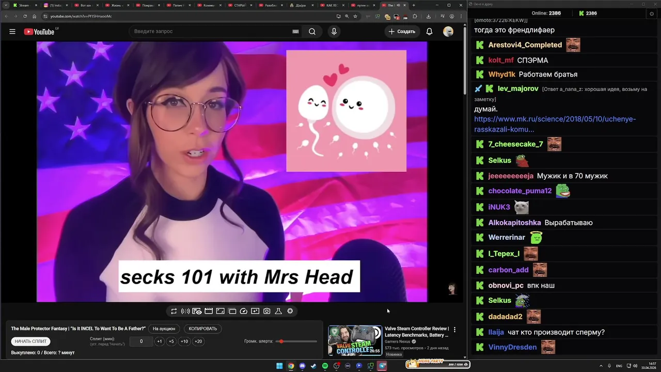
Task: Click the MEME PARTY 800/1500 widget
Action: [x=437, y=364]
